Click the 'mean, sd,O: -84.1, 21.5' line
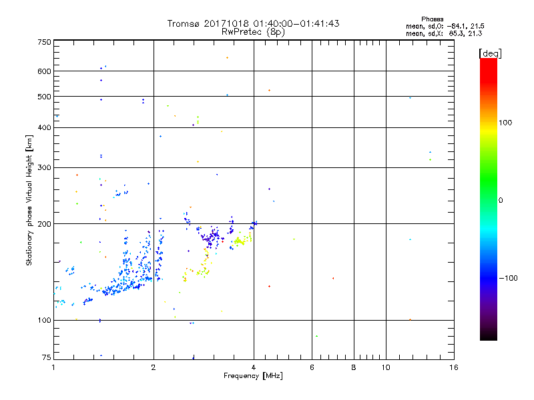 coord(445,26)
